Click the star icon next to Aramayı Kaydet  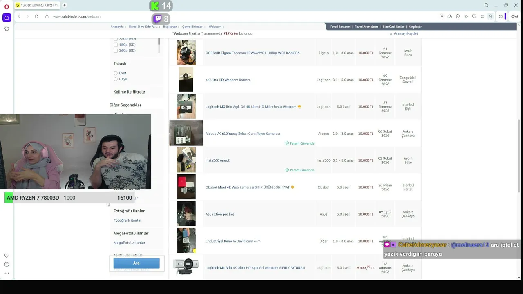click(391, 33)
